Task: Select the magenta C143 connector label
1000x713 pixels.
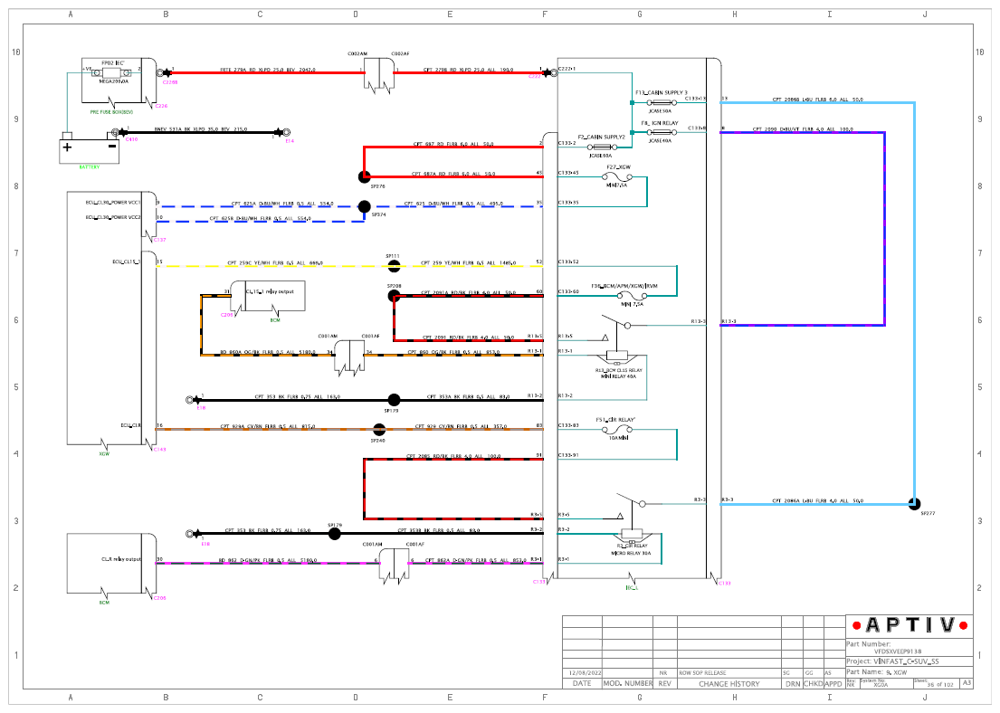Action: click(159, 450)
